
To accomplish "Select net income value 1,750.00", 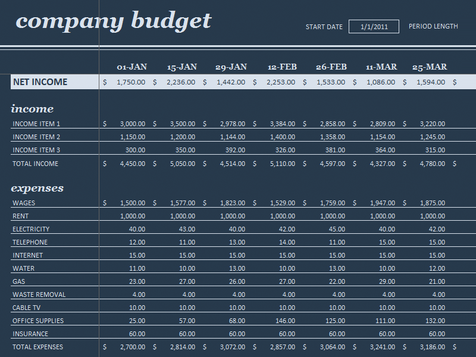I will coord(131,82).
